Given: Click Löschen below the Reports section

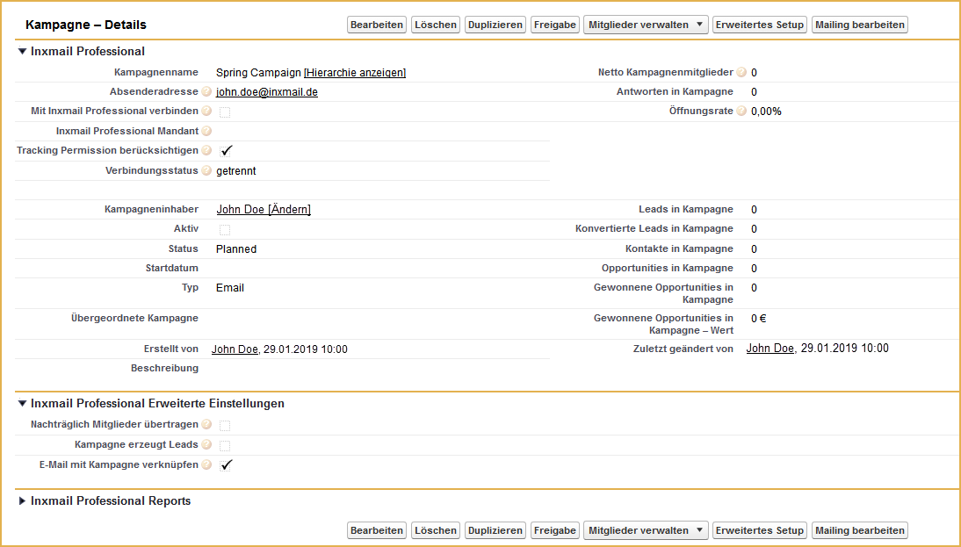Looking at the screenshot, I should 436,530.
